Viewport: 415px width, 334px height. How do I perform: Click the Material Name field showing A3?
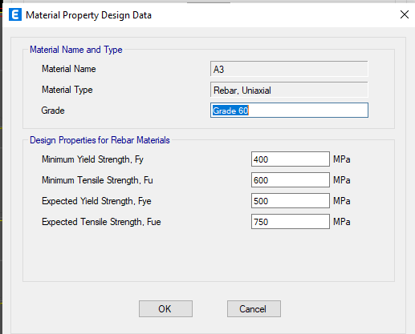[x=289, y=69]
